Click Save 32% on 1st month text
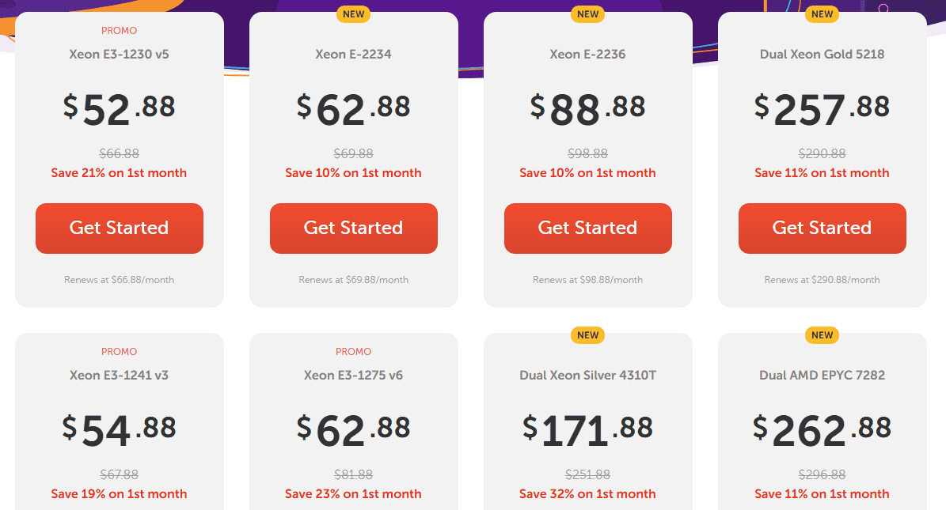This screenshot has height=510, width=946. point(587,493)
